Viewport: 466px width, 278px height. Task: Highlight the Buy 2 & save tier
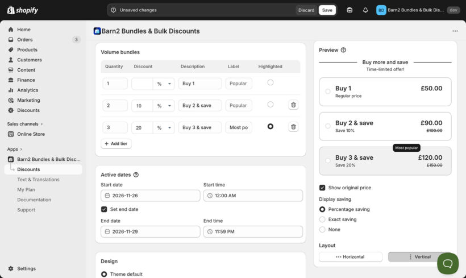pos(270,105)
